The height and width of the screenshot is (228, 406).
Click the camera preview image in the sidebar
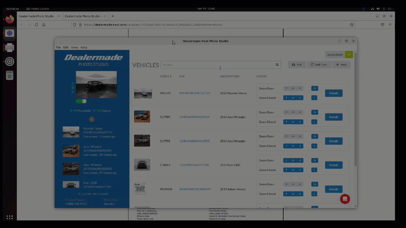click(96, 84)
